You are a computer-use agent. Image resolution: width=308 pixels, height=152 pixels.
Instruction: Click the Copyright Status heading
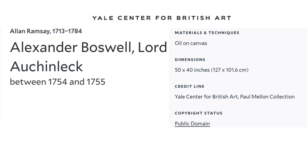pos(199,113)
